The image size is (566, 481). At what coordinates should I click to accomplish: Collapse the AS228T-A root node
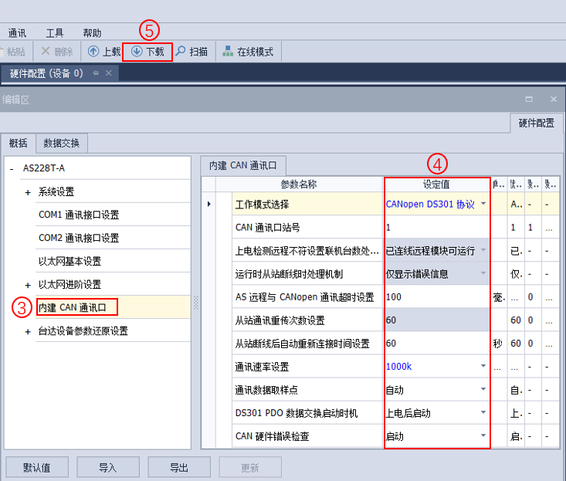pyautogui.click(x=12, y=168)
